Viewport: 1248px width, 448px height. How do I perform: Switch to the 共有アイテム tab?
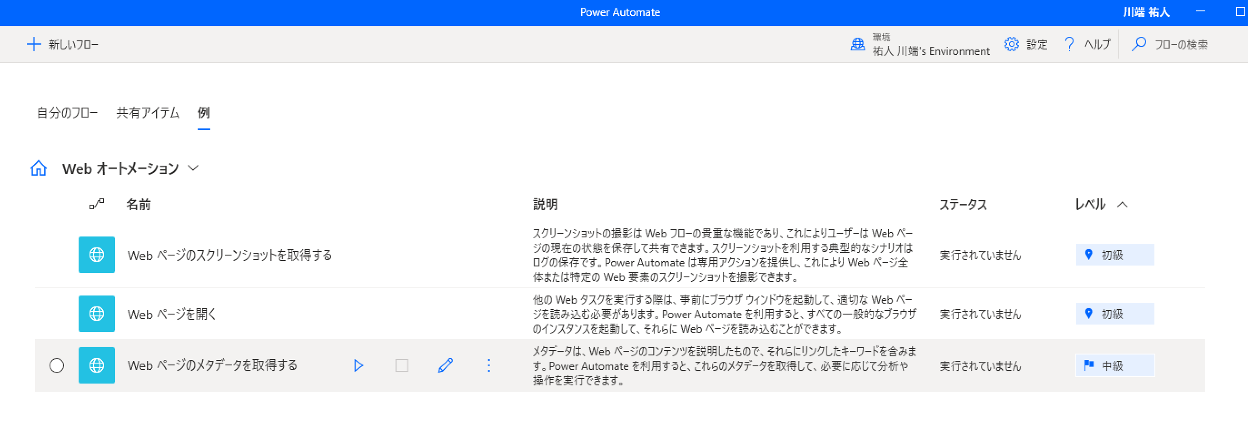(x=148, y=113)
